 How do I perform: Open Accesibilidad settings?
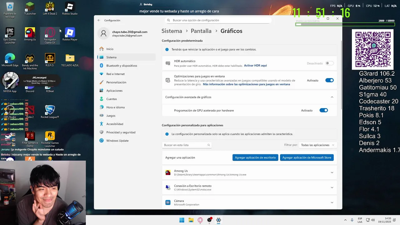coord(127,124)
